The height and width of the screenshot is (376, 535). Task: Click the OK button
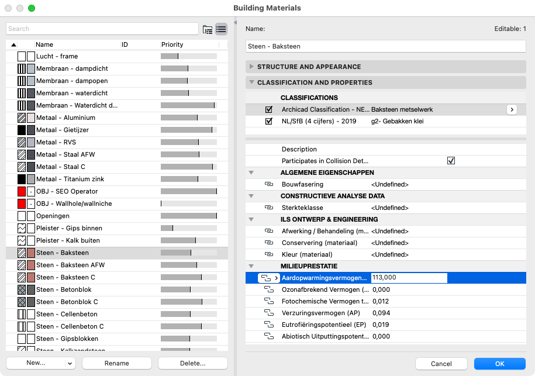[501, 363]
